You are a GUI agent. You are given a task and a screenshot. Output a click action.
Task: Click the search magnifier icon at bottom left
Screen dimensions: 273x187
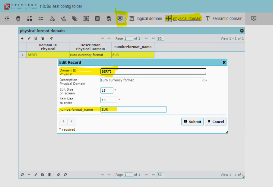pos(22,175)
